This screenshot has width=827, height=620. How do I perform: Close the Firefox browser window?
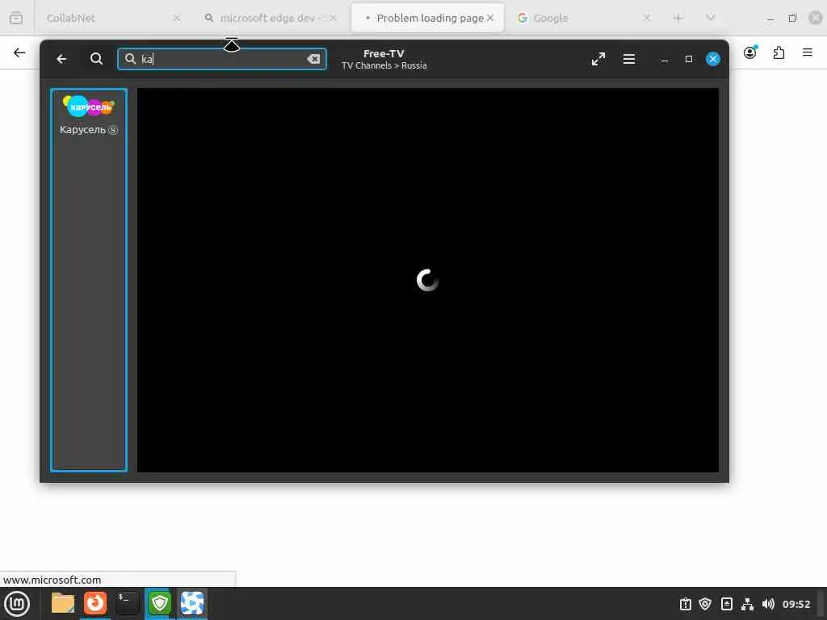pos(816,18)
